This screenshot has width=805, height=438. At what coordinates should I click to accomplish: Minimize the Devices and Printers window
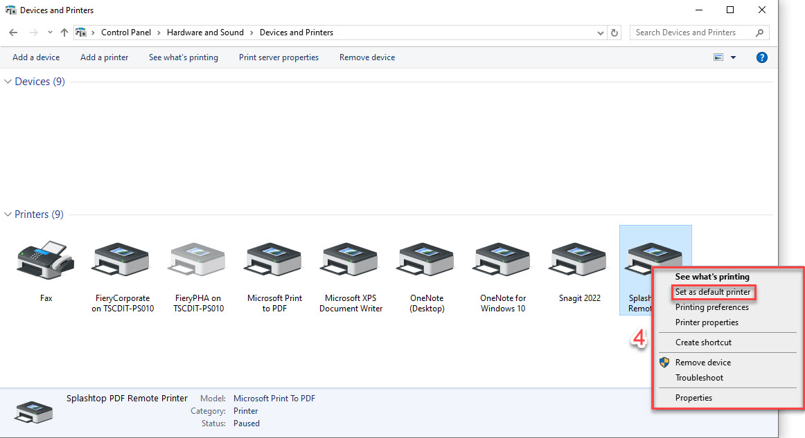tap(699, 10)
